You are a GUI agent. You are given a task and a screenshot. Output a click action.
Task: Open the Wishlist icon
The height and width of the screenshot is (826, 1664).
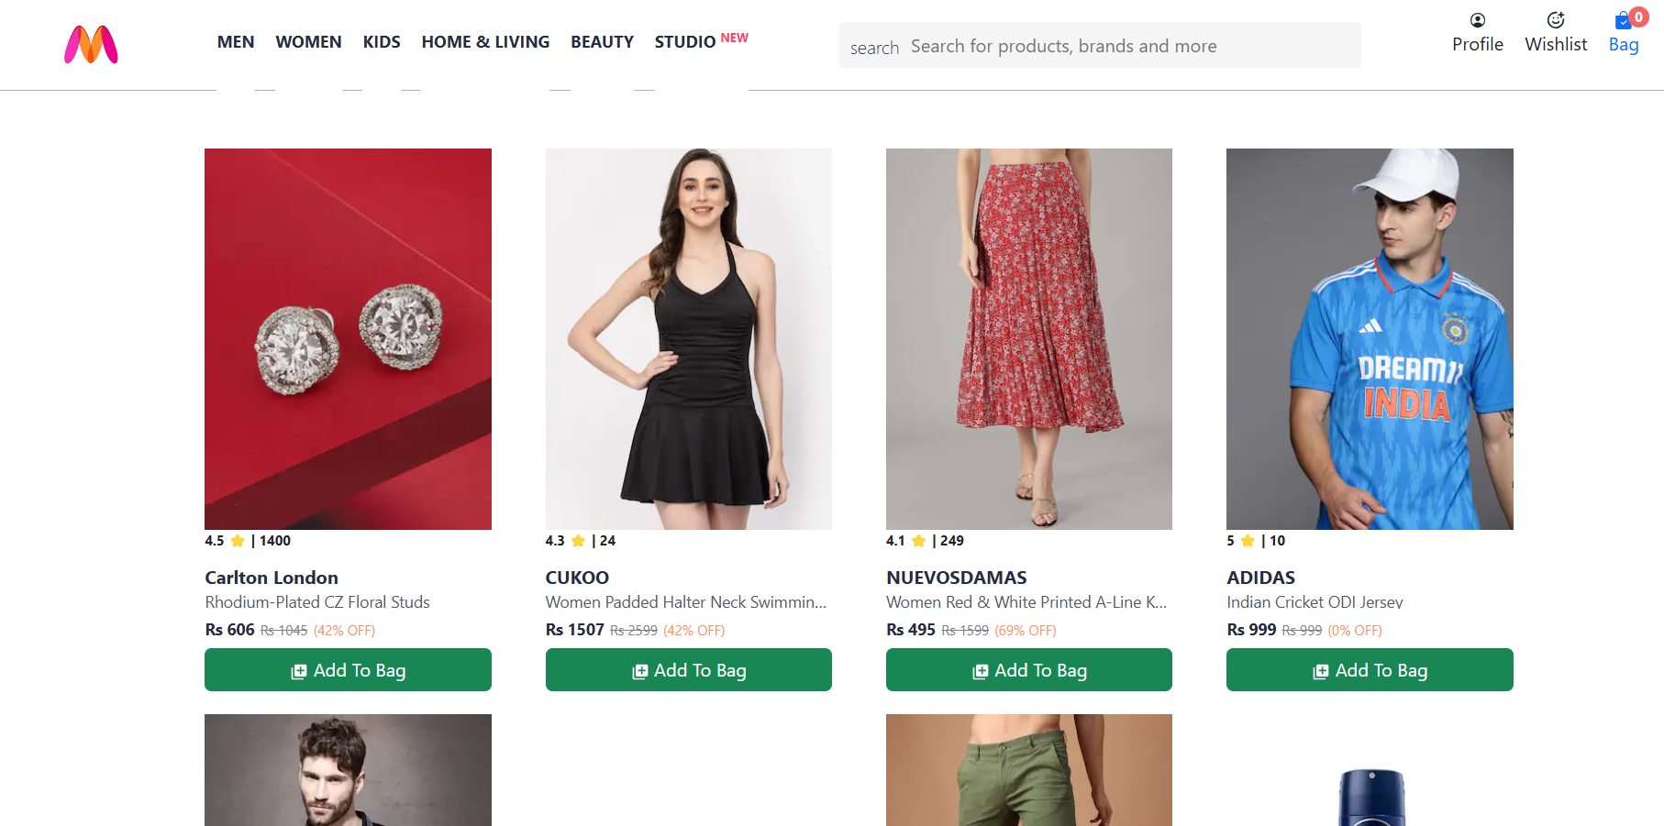point(1555,19)
